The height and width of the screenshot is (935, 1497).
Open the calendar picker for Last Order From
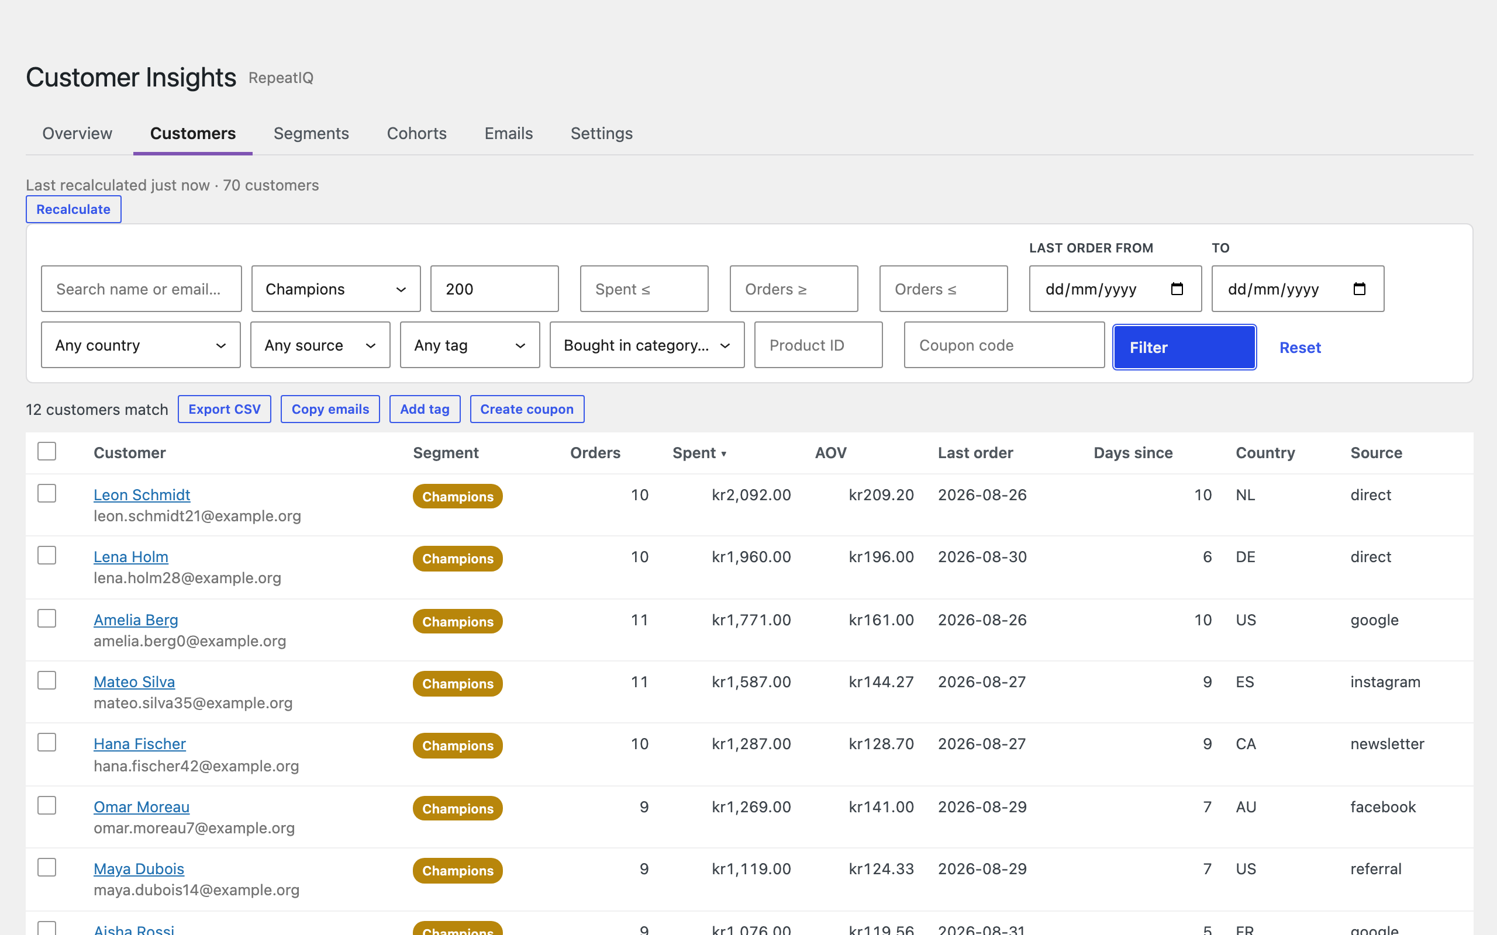(x=1177, y=289)
